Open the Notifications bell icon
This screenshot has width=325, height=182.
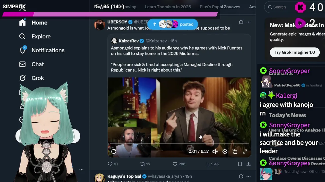click(22, 50)
